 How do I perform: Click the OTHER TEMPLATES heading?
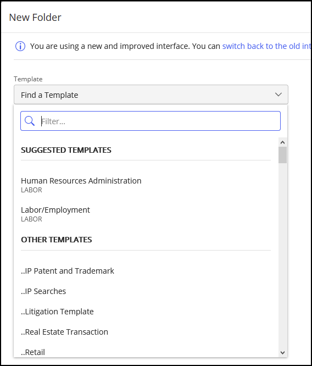[57, 240]
